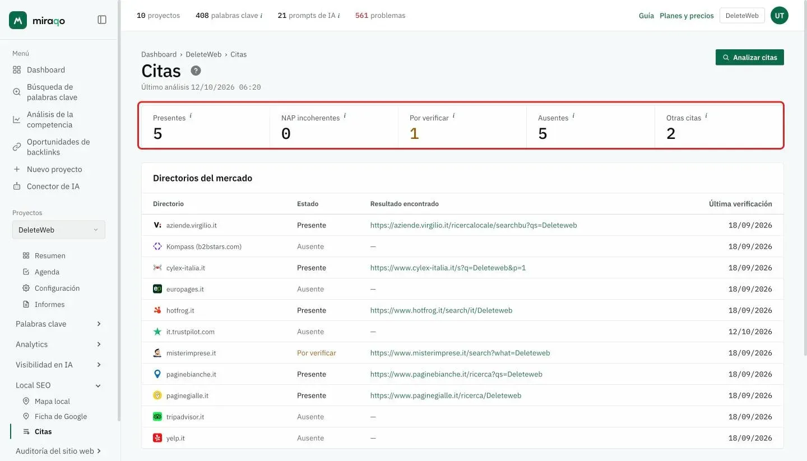Click the info icon beside NAP incoherentes
Image resolution: width=807 pixels, height=461 pixels.
pyautogui.click(x=345, y=116)
